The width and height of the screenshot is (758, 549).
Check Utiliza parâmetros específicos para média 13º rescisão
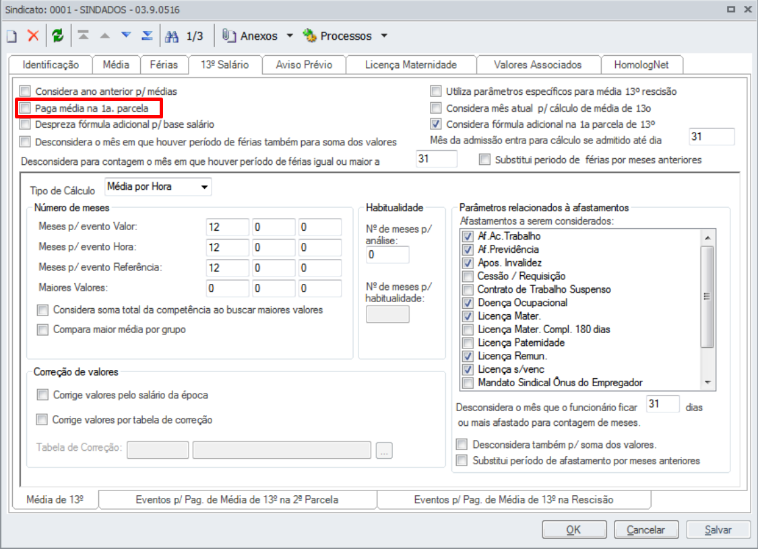[x=436, y=91]
